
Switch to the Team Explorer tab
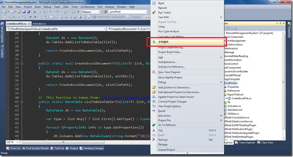pos(245,142)
